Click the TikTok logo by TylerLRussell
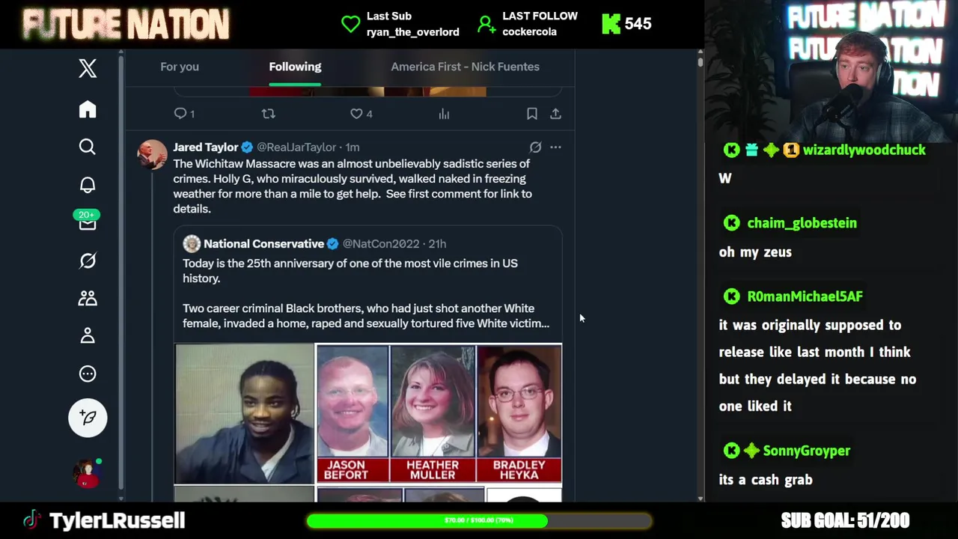Image resolution: width=958 pixels, height=539 pixels. coord(31,520)
